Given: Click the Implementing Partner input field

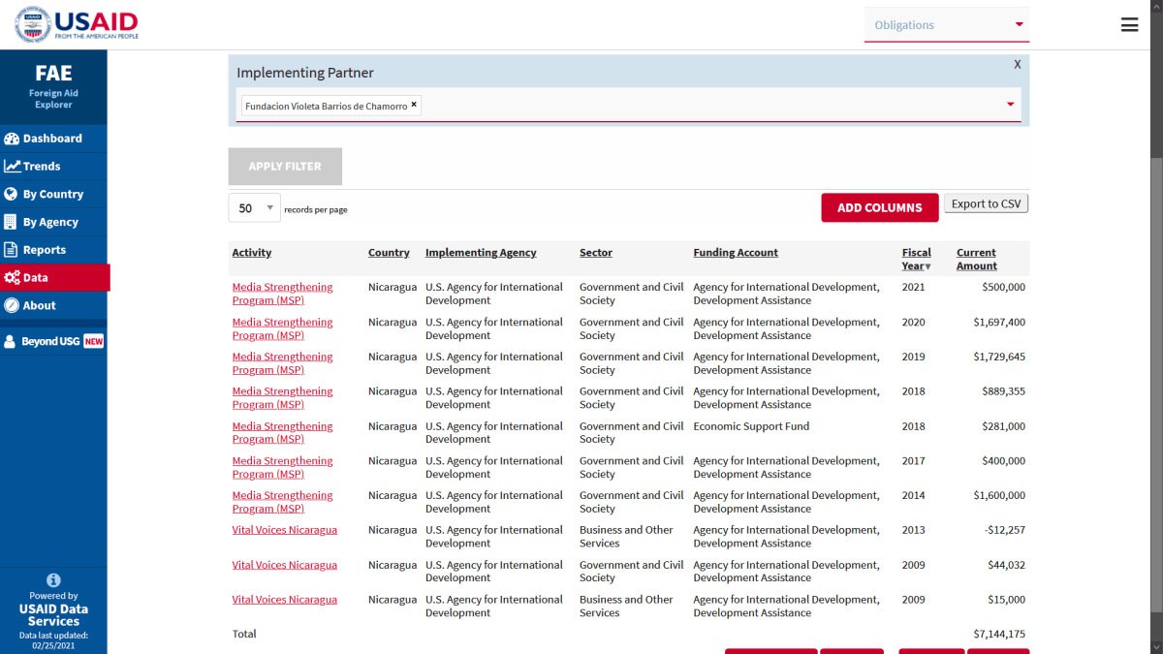Looking at the screenshot, I should (629, 105).
